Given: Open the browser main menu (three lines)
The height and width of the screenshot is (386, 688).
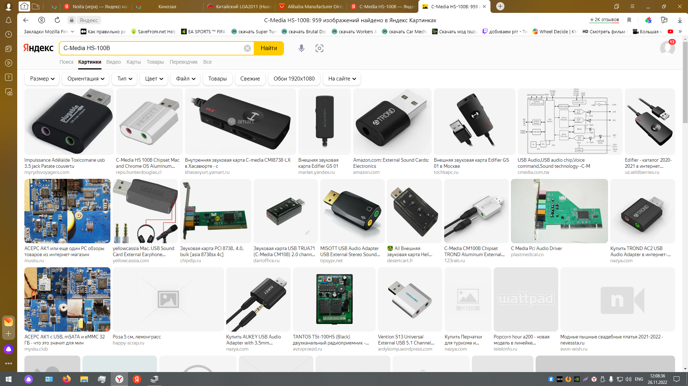Looking at the screenshot, I should coord(632,6).
